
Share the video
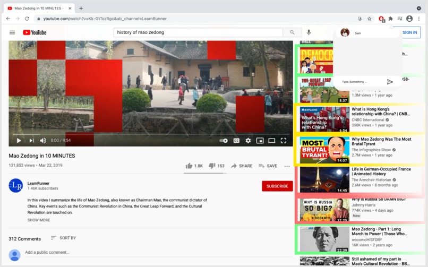[x=242, y=166]
